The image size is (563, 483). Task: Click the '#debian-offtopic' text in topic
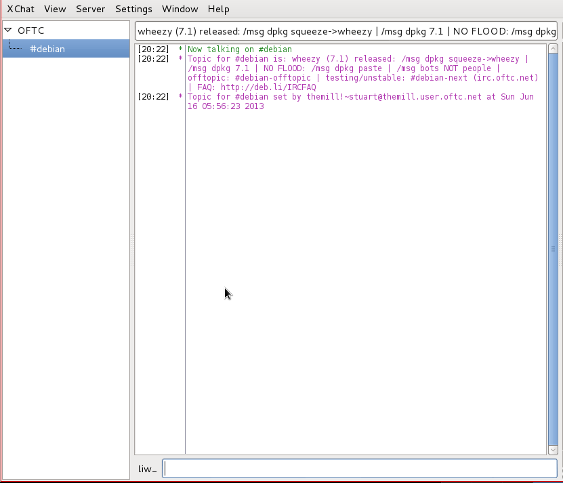coord(272,78)
